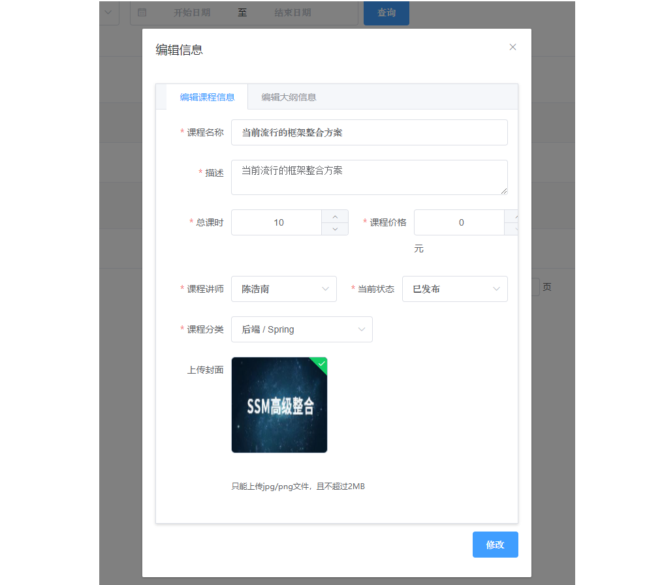Click the 总课时 number field
Viewport: 662px width, 585px height.
coord(278,222)
